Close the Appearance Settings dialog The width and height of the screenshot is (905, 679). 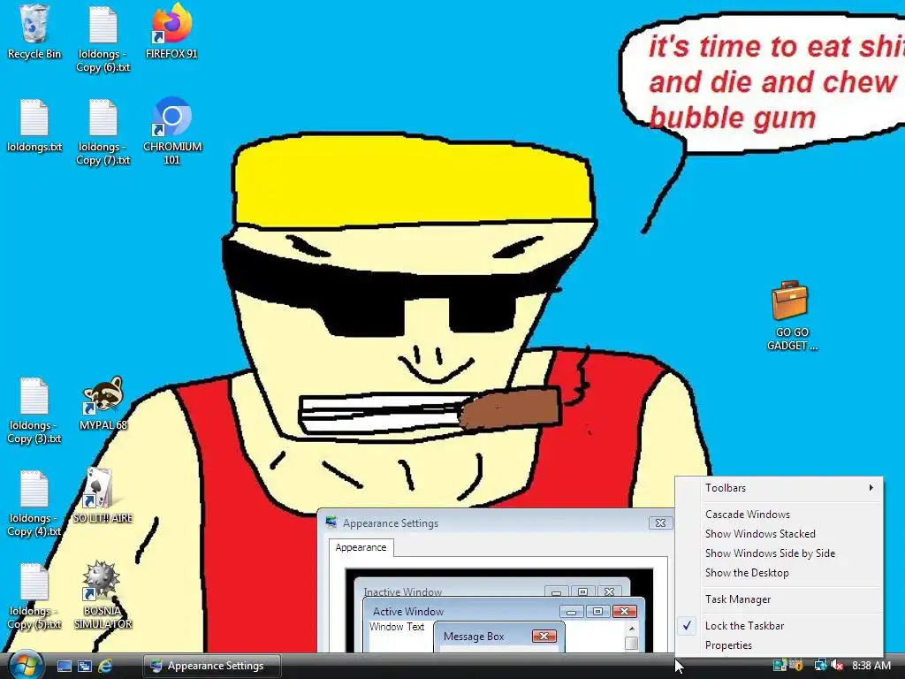tap(660, 523)
